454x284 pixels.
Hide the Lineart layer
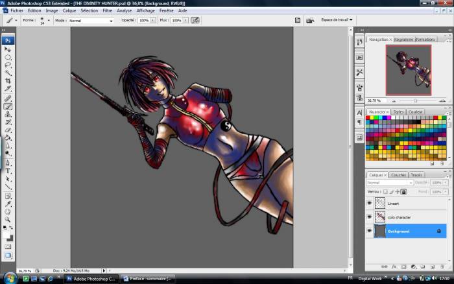pos(370,203)
